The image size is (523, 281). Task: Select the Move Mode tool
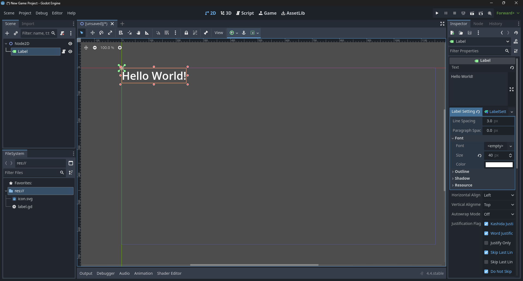[x=93, y=33]
